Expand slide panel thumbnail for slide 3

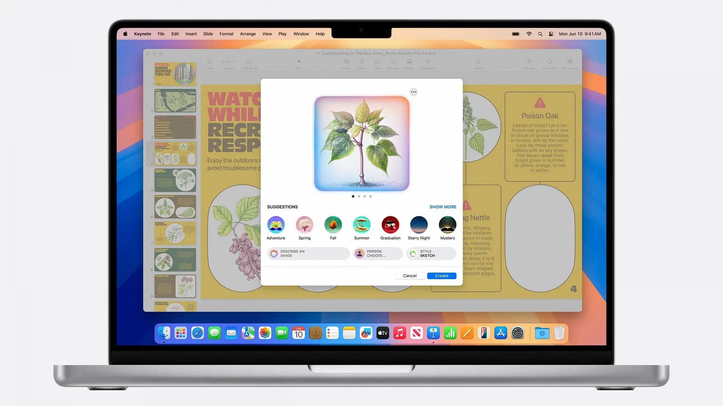(x=175, y=129)
